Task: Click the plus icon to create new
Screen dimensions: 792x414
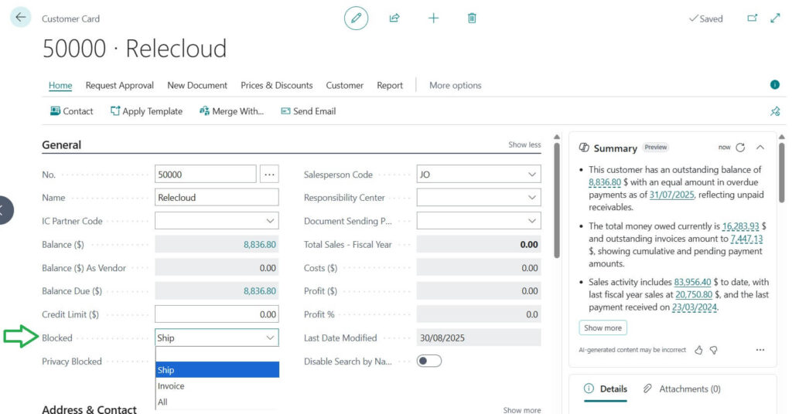Action: pos(433,18)
